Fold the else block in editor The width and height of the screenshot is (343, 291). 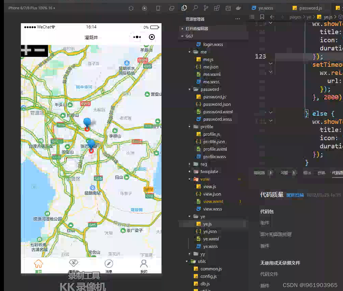click(x=270, y=112)
